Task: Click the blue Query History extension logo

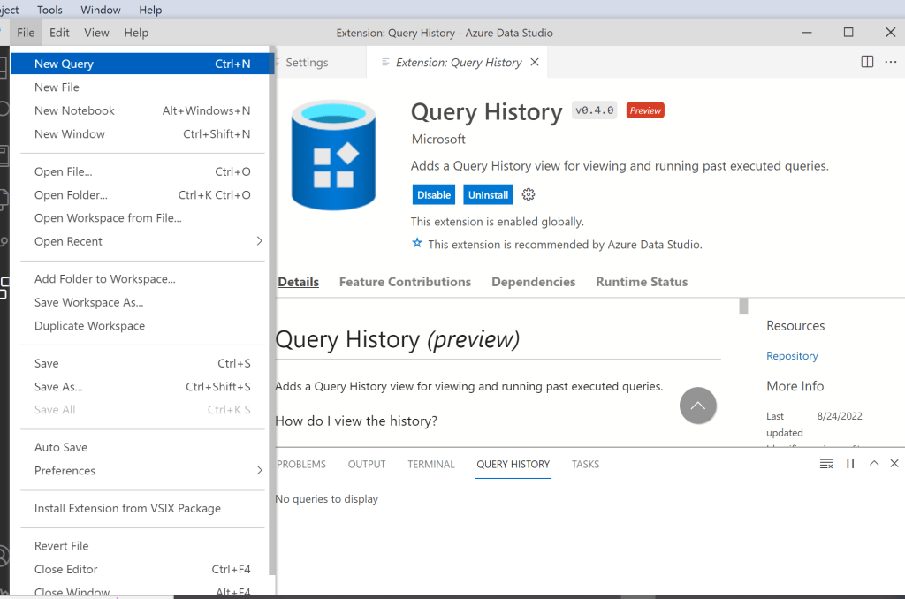Action: coord(333,155)
